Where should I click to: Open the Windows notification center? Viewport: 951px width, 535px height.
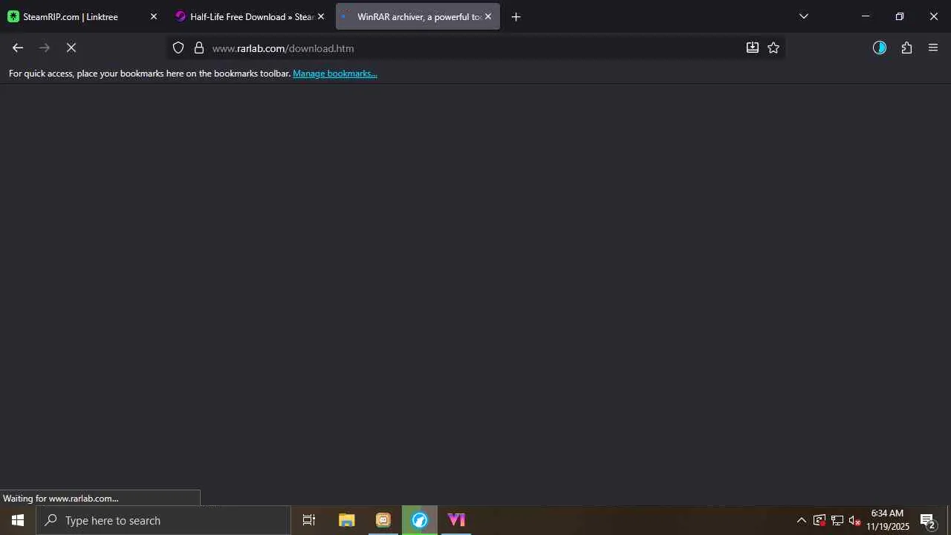click(927, 520)
